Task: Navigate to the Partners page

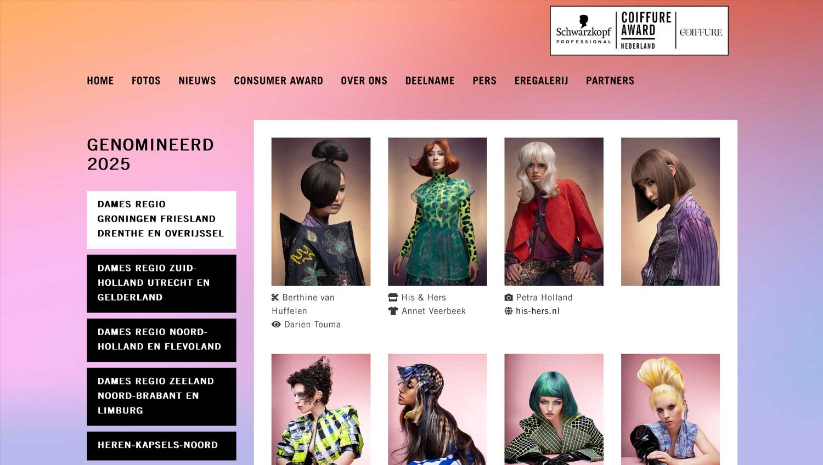Action: point(610,81)
